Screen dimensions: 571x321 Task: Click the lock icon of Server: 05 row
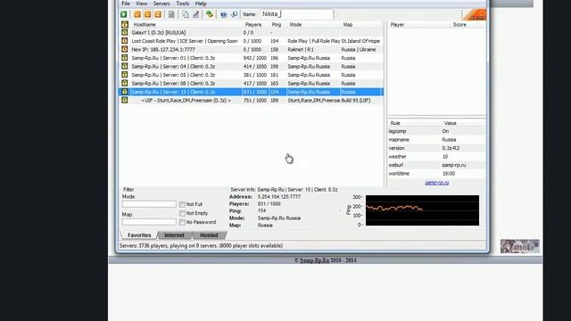(x=125, y=75)
